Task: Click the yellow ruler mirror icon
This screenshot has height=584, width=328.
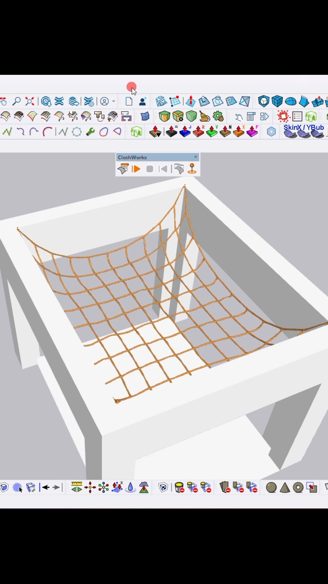Action: coord(77,487)
